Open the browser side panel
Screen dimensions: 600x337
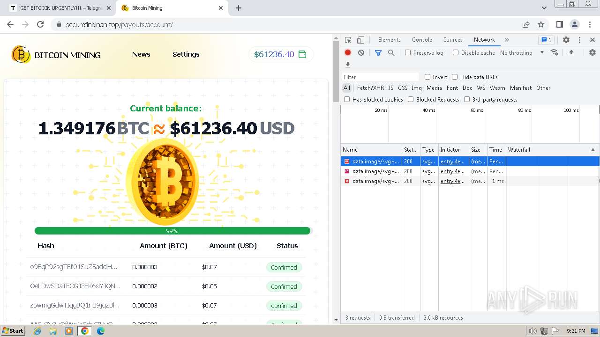[560, 24]
